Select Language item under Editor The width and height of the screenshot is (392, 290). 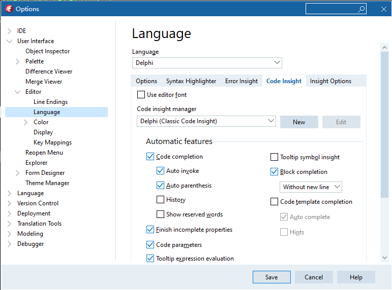click(56, 112)
